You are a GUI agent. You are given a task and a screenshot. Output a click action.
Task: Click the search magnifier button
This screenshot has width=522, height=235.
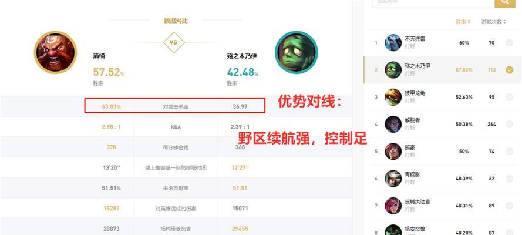505,3
